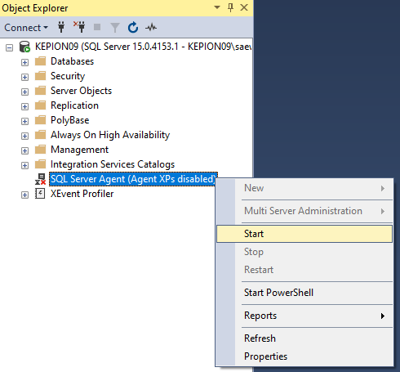
Task: Open Activity Monitor pulse icon
Action: 151,27
